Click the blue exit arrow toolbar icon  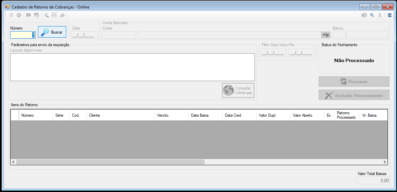(390, 15)
